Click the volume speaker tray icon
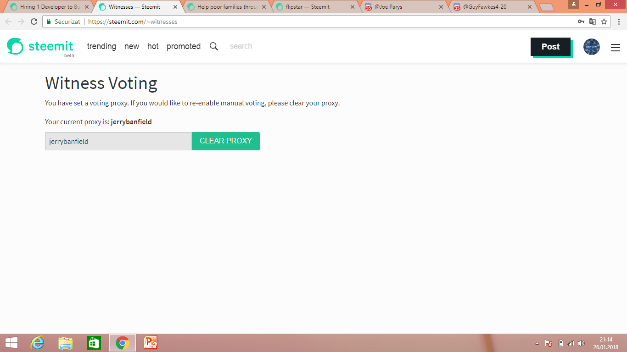The image size is (627, 352). click(581, 343)
